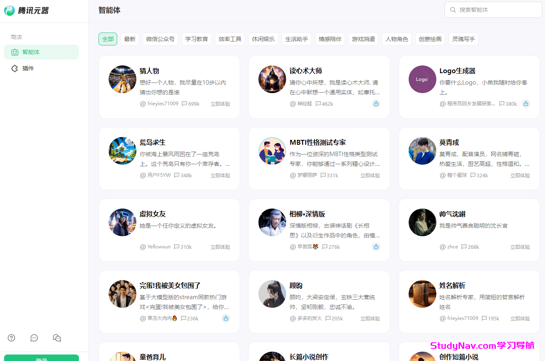
Task: Filter by 微信公众号 category
Action: click(160, 39)
